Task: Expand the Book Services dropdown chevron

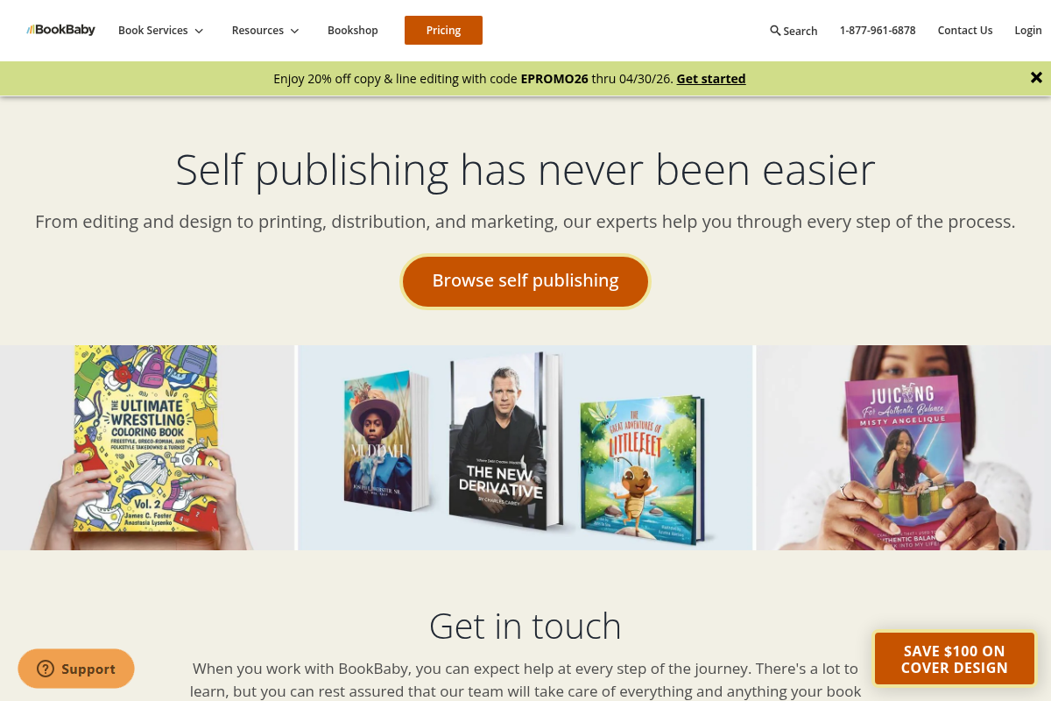Action: (x=199, y=31)
